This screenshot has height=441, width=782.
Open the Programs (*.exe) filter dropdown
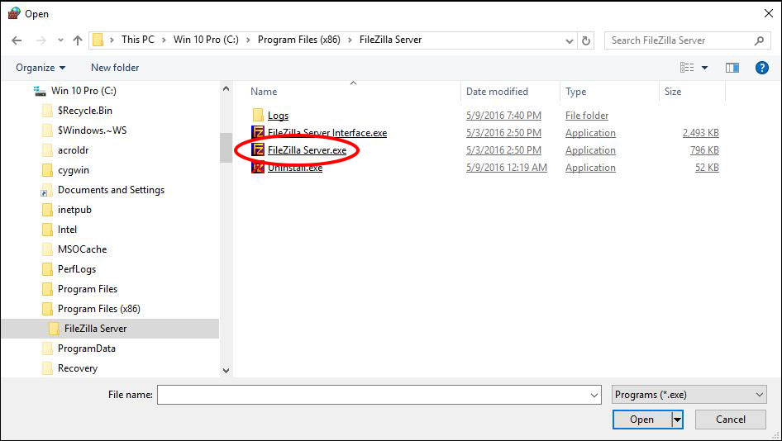[x=689, y=395]
